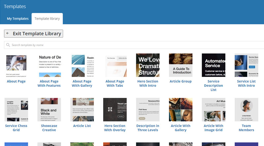Click the Team Members link text

246,128
